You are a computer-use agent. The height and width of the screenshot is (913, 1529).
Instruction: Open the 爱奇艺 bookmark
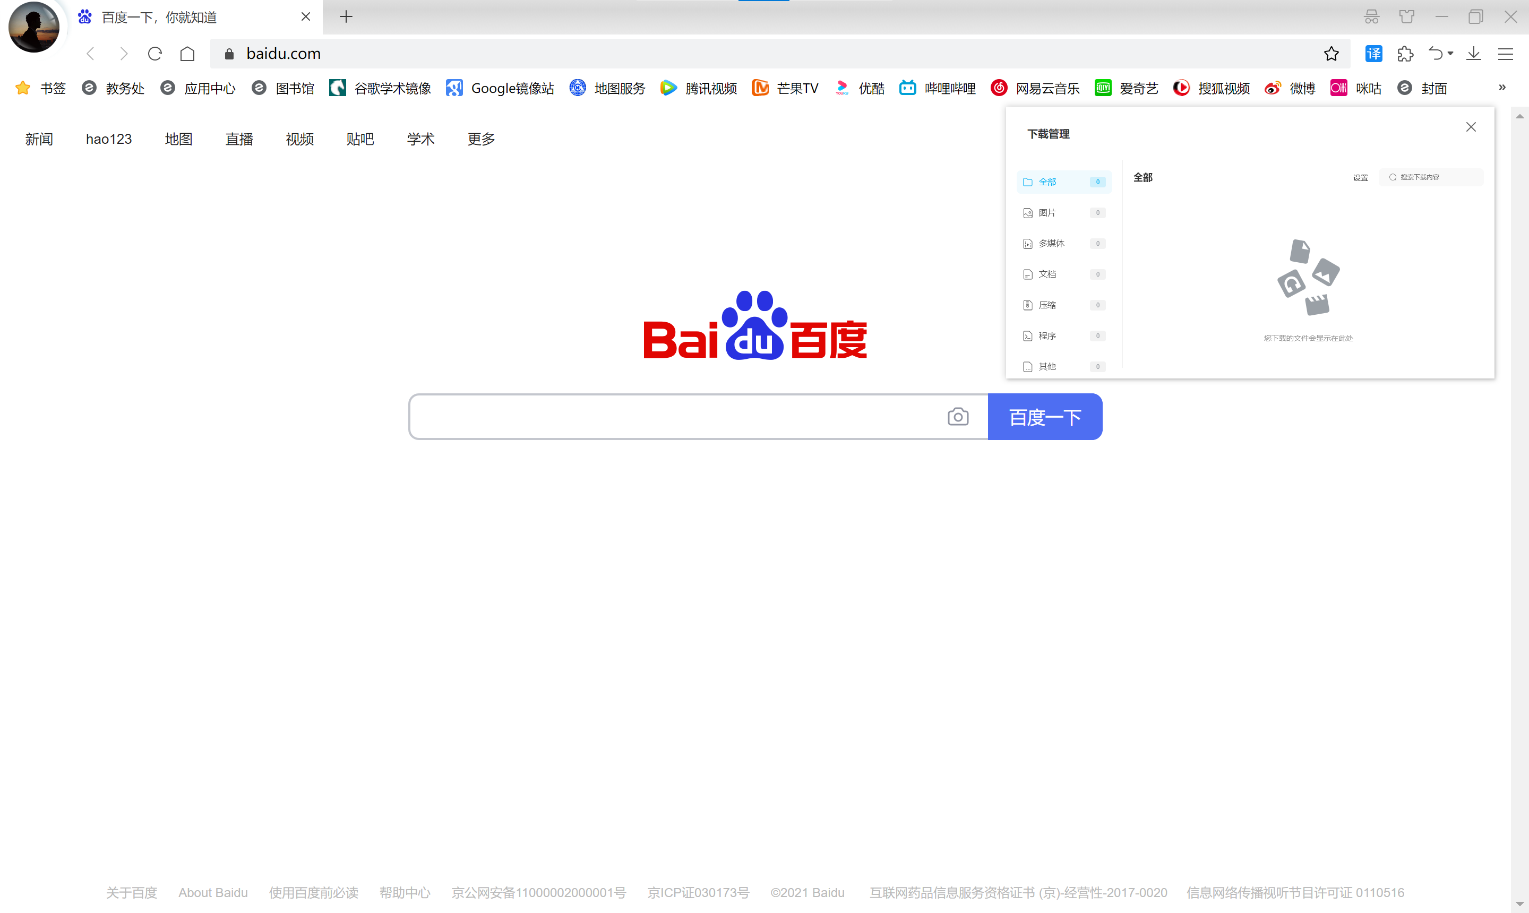[x=1127, y=88]
